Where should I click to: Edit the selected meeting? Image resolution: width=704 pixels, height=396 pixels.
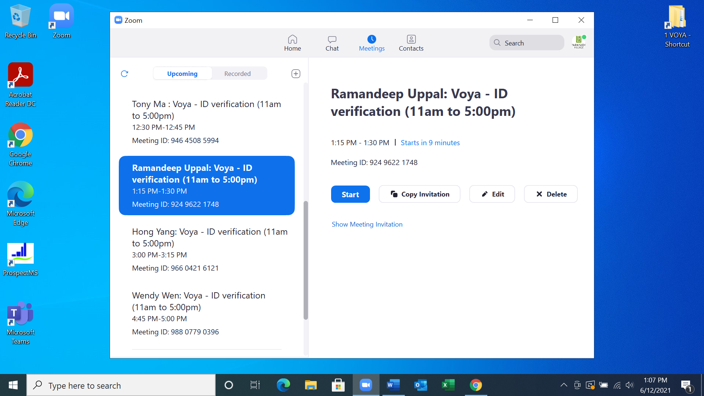[x=492, y=194]
